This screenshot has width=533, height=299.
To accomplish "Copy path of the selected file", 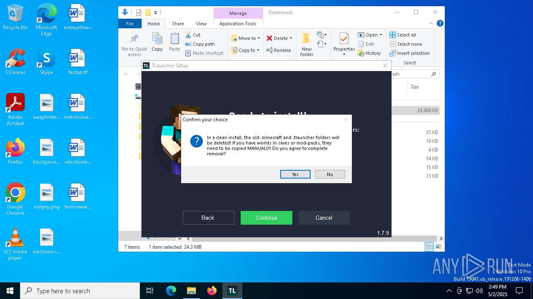I will click(x=200, y=44).
